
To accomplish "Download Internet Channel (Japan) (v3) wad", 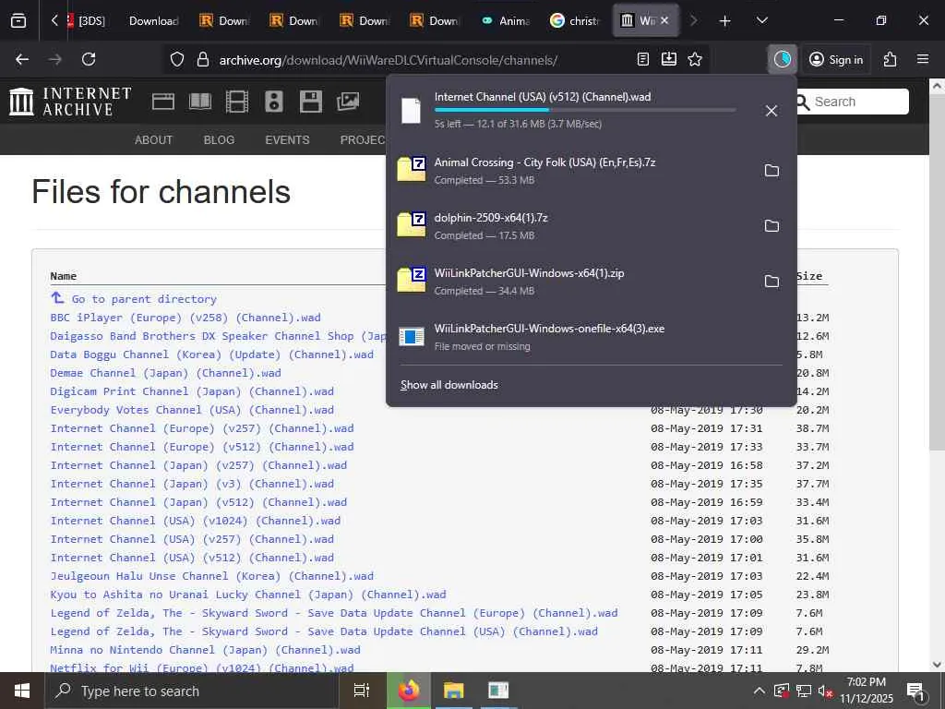I will click(192, 484).
